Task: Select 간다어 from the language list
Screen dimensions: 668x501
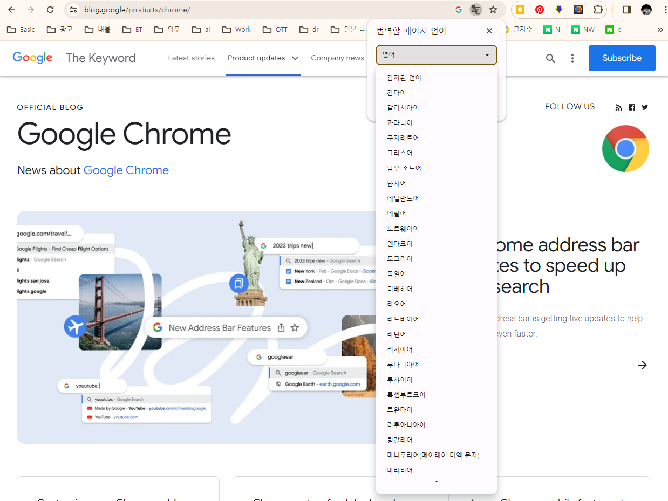Action: (436, 93)
